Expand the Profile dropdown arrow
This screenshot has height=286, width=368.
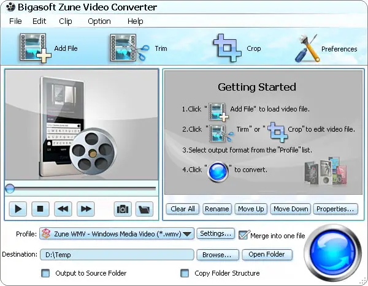tap(187, 234)
